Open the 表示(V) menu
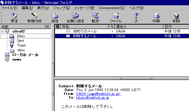The image size is (189, 111). coord(43,8)
